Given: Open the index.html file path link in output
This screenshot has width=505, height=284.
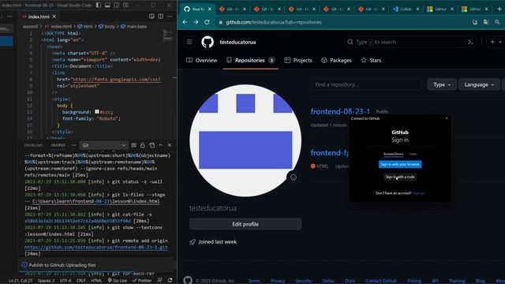Looking at the screenshot, I should [x=96, y=201].
